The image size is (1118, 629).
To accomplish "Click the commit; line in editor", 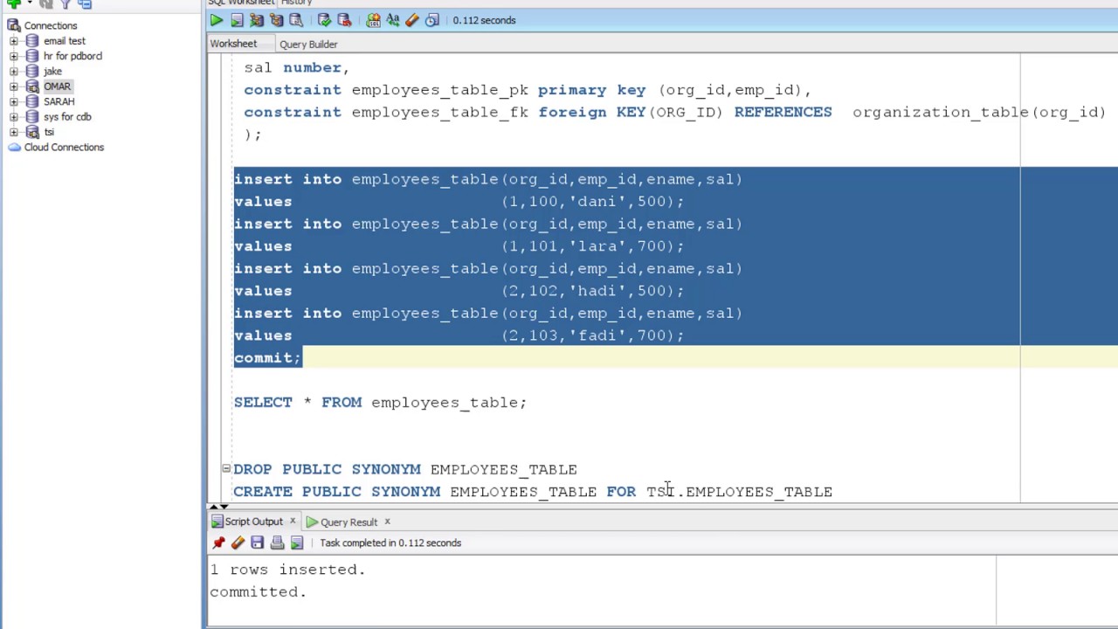I will [x=267, y=357].
